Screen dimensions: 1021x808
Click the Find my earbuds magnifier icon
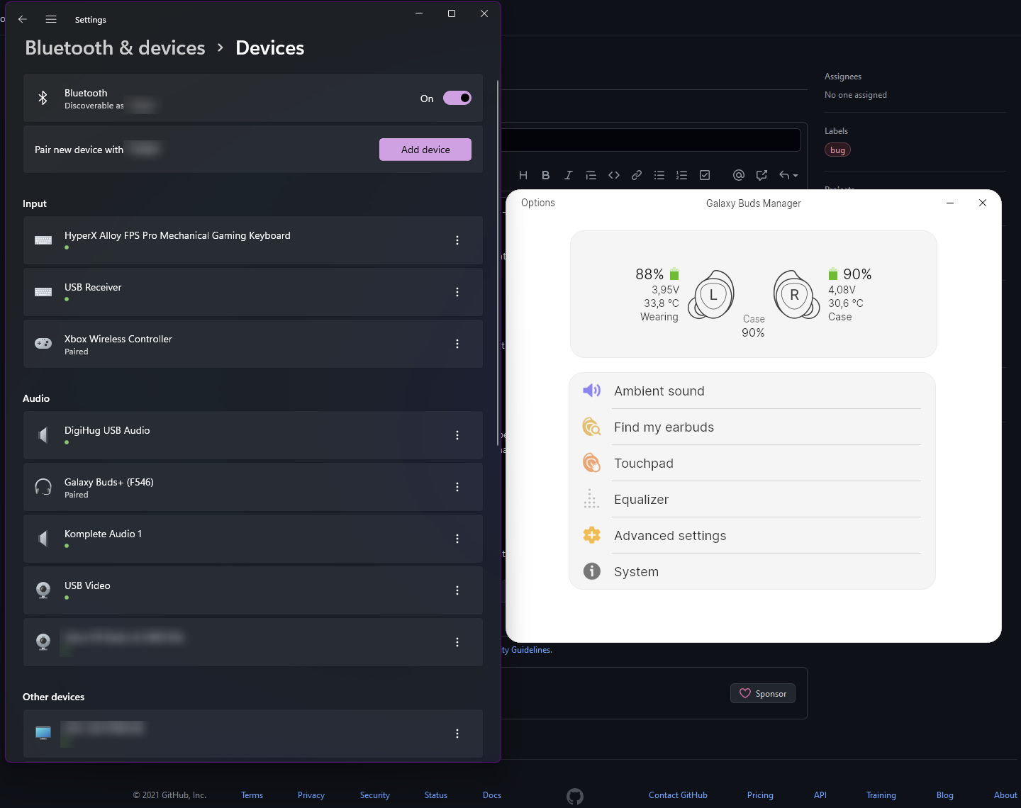591,427
